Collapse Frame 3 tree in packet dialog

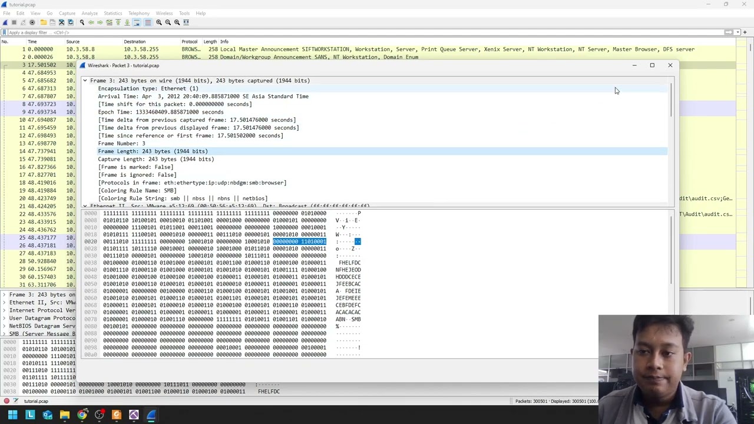coord(85,81)
